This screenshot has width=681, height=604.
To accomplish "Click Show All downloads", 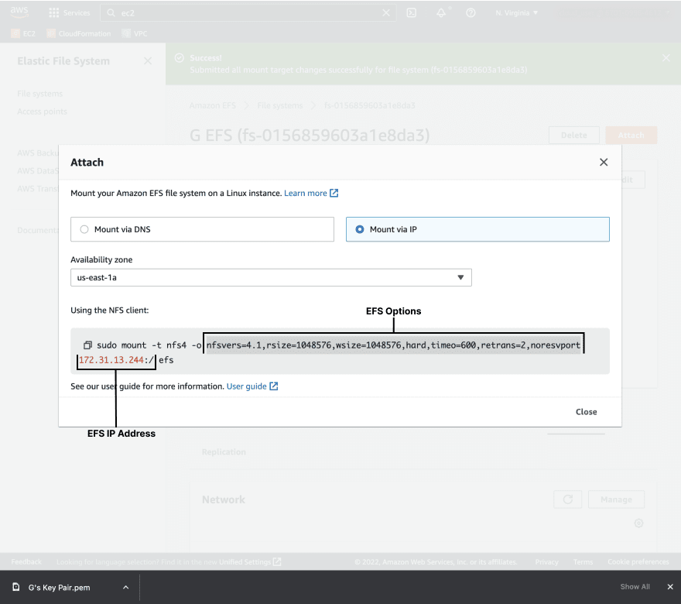I will tap(635, 587).
